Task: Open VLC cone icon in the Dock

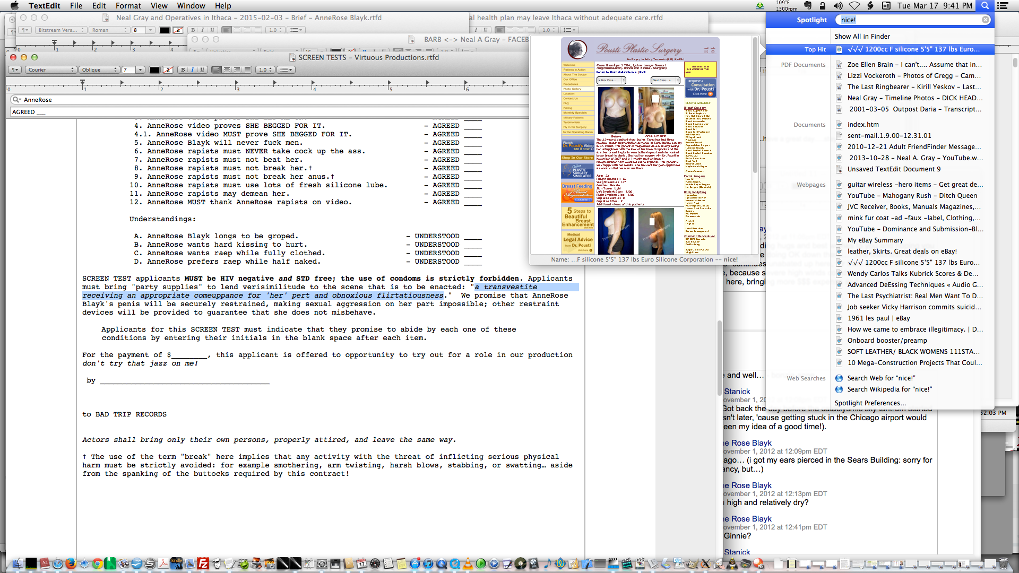Action: tap(468, 563)
